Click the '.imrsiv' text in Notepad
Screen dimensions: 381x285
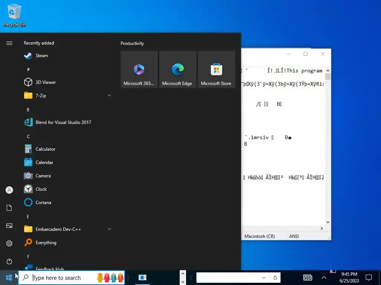258,137
